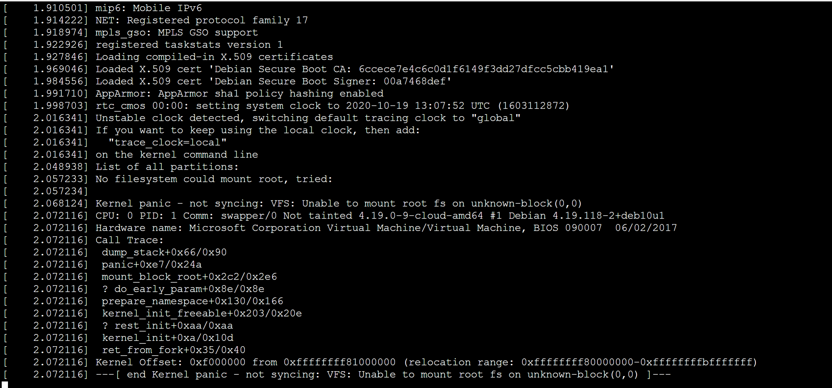Click 'List of all partitions:' line
The image size is (832, 388).
coord(167,167)
